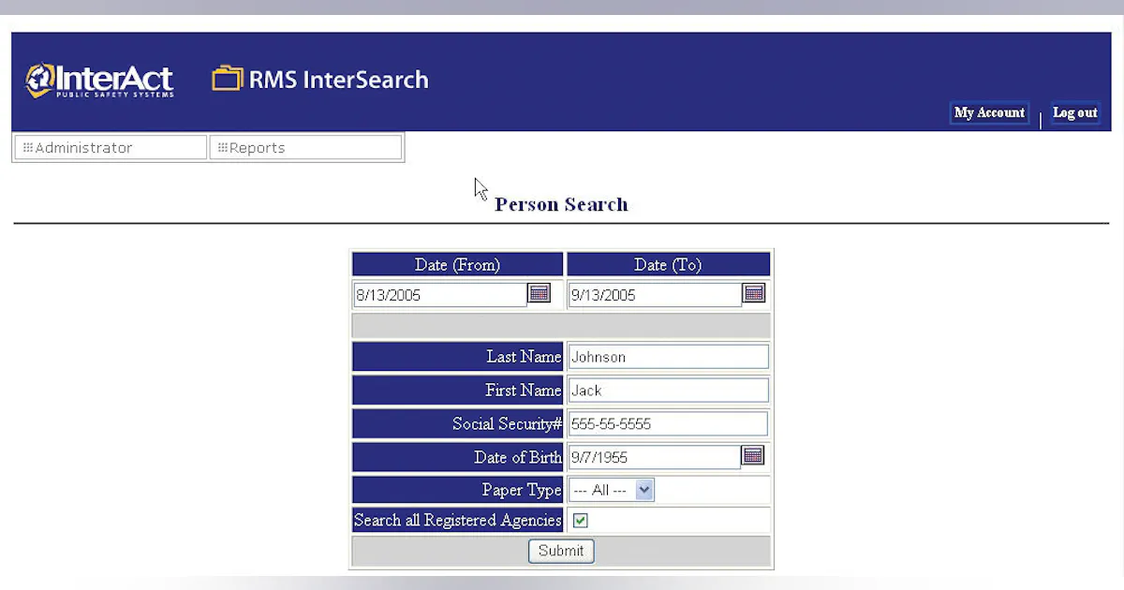Click the RMS InterSearch title text
Screen dimensions: 1124x590
pyautogui.click(x=338, y=80)
